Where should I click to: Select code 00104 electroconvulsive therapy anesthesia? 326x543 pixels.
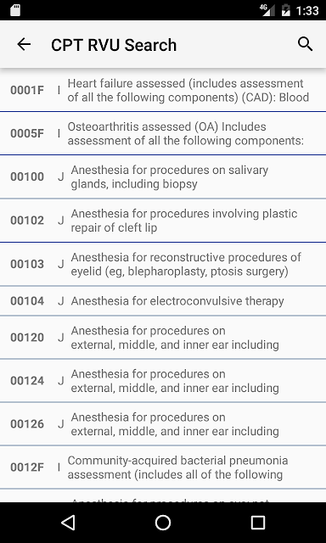pos(163,301)
